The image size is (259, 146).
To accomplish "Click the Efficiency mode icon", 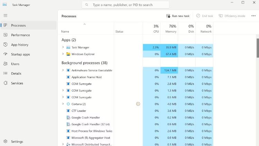I will [221, 16].
